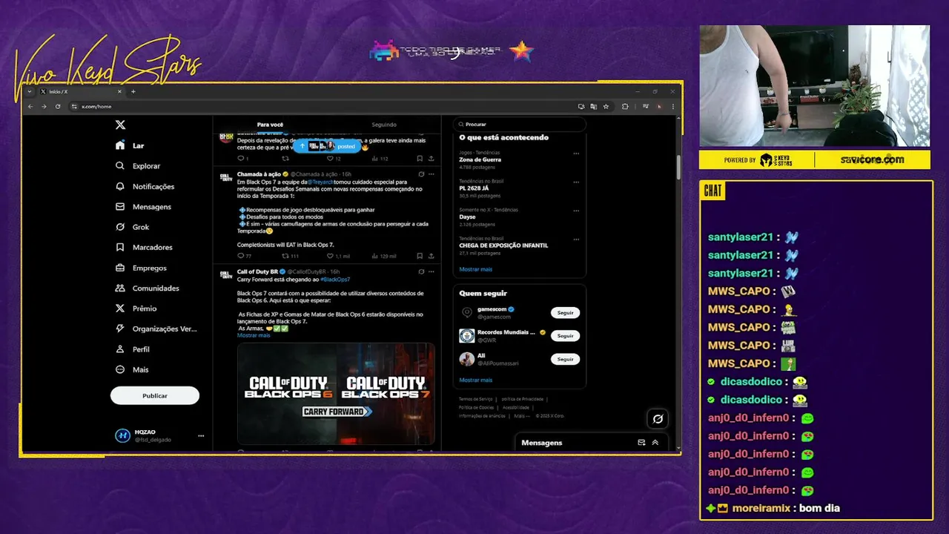Image resolution: width=949 pixels, height=534 pixels.
Task: Open the @Treyarch mention
Action: pos(320,182)
